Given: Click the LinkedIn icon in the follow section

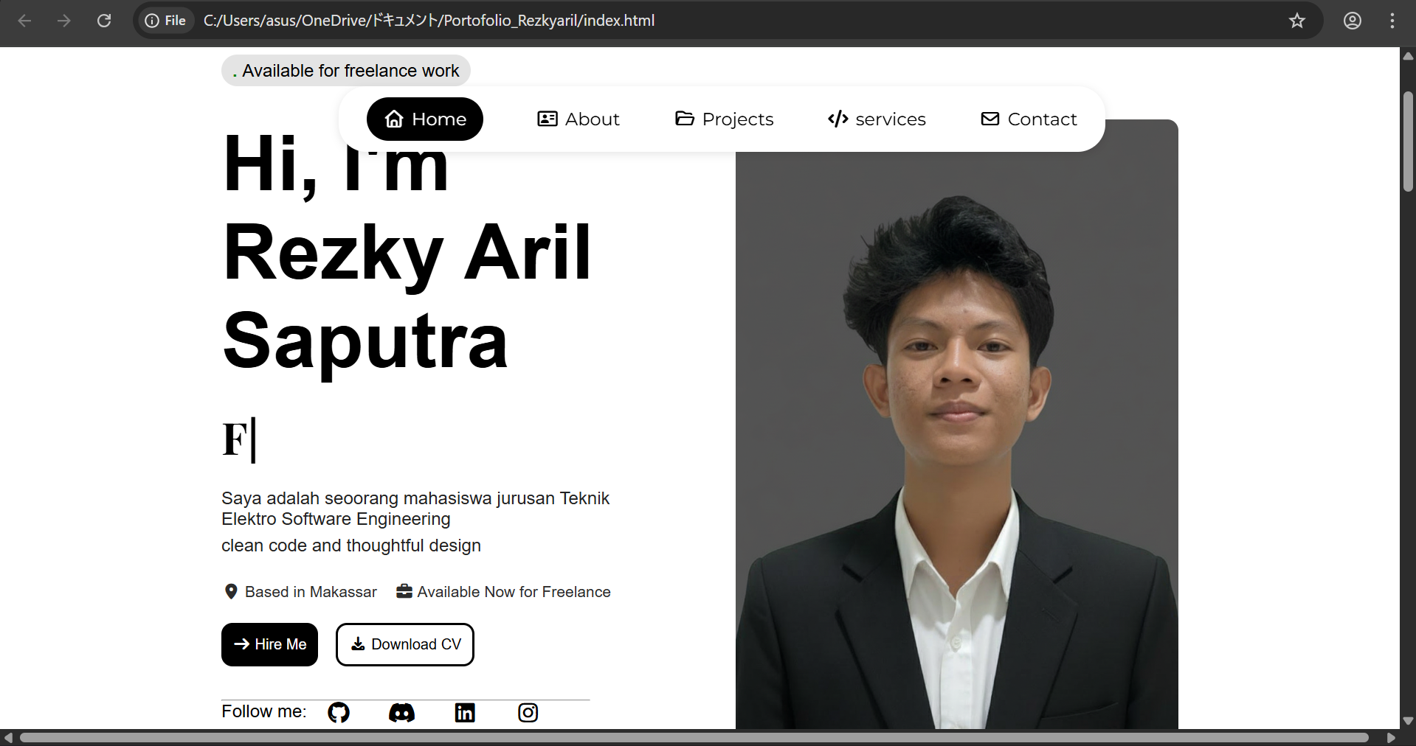Looking at the screenshot, I should coord(465,712).
